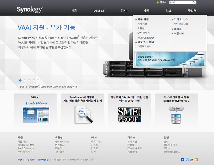This screenshot has height=165, width=214.
Task: Open the DSM 4.1 Live Demo card title
Action: (36, 97)
